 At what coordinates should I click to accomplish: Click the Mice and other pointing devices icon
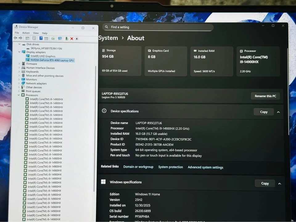pyautogui.click(x=23, y=75)
